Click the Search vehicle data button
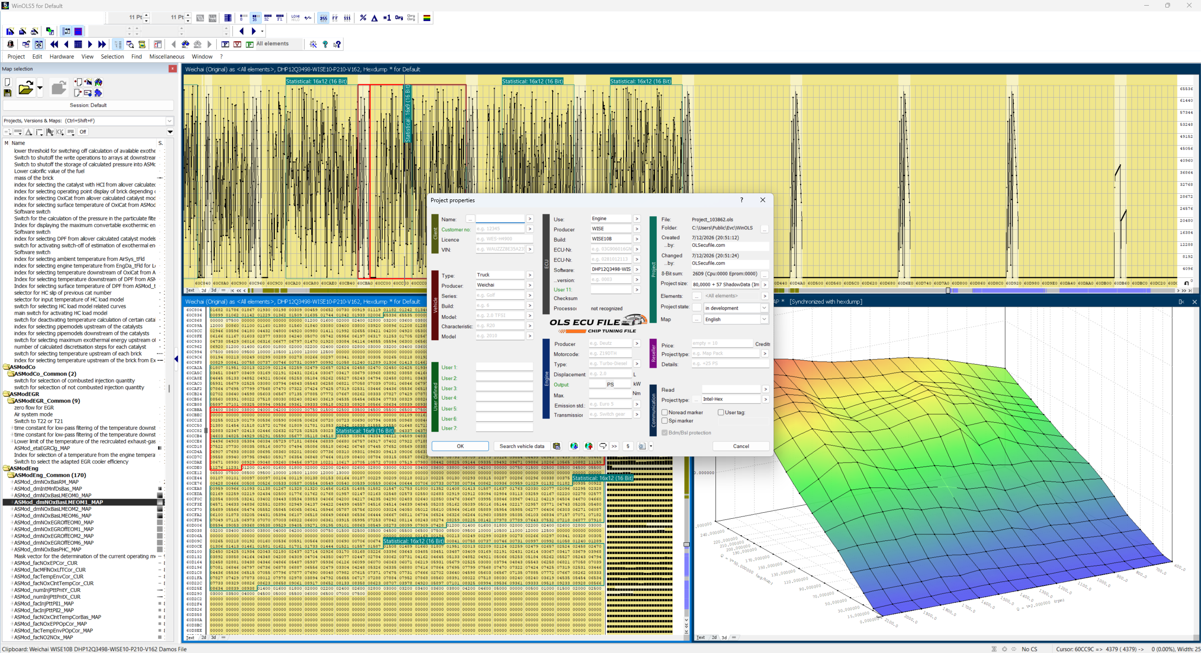 [521, 446]
